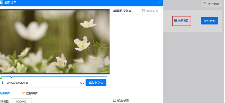
Task: Click the settings sliders icon in main window
Action: pos(175,21)
